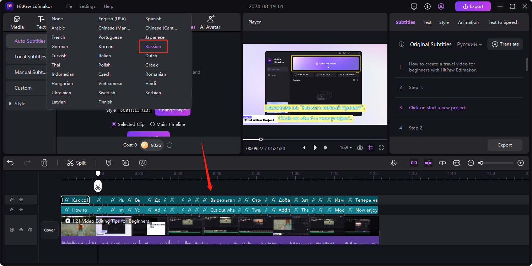
Task: Toggle visibility eye of the video track
Action: [21, 230]
